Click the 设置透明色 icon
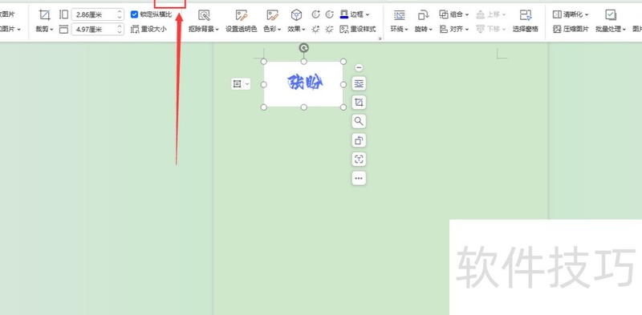Image resolution: width=642 pixels, height=315 pixels. click(x=242, y=15)
